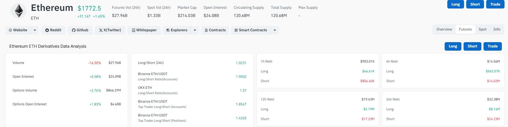Expand the Explorers dropdown arrow
This screenshot has width=508, height=127.
[x=195, y=30]
